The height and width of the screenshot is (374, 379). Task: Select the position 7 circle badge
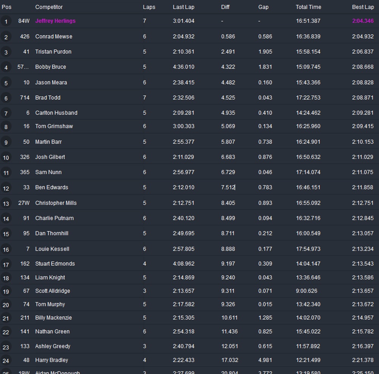pyautogui.click(x=6, y=114)
